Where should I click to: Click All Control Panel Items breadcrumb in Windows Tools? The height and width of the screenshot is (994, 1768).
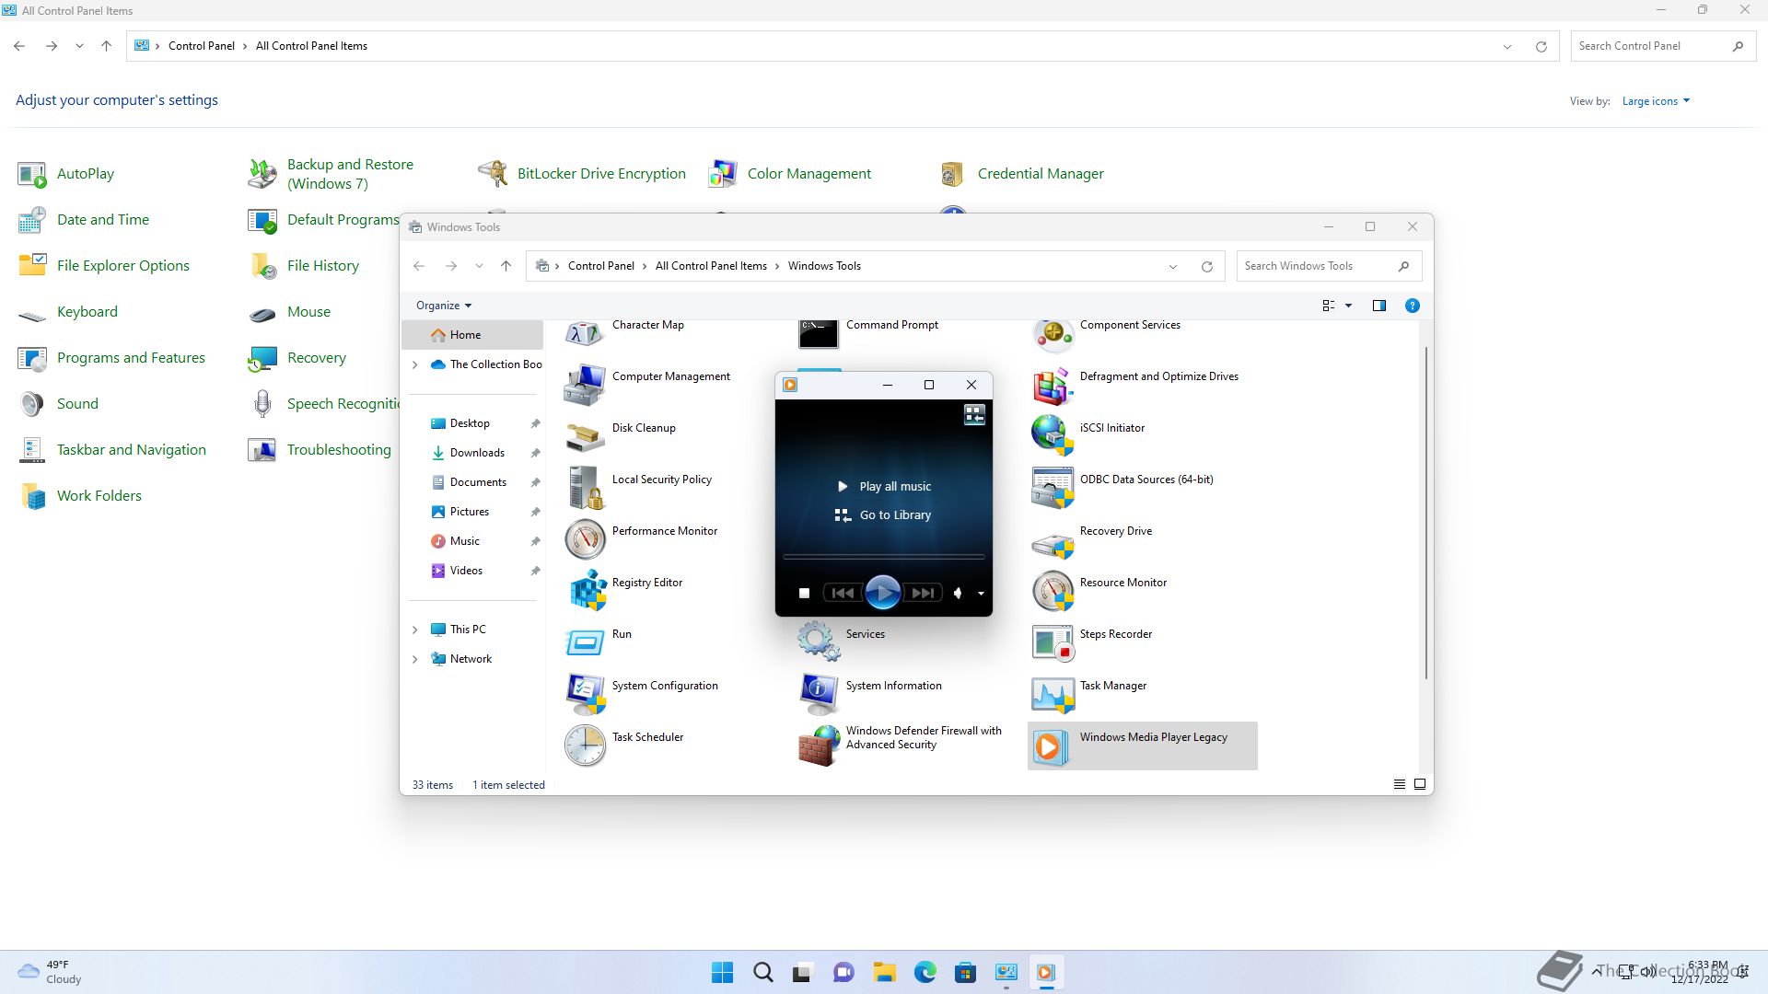[x=711, y=266]
